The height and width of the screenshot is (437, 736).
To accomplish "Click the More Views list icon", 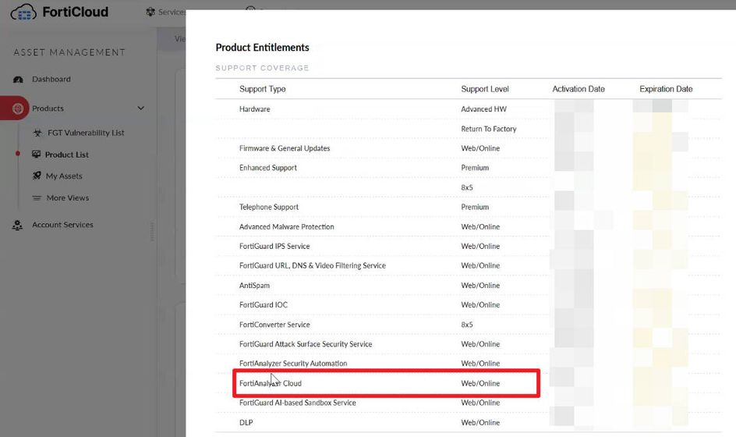I will click(x=37, y=198).
